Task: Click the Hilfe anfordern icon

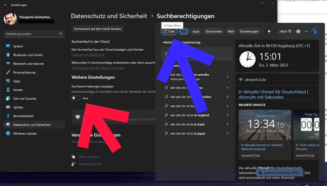Action: (73, 157)
